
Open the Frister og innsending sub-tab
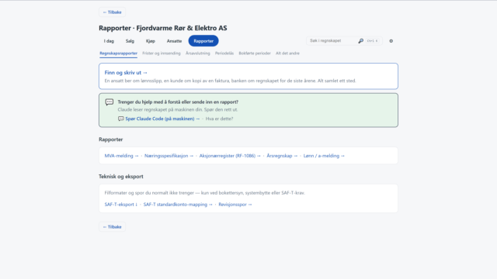(162, 53)
